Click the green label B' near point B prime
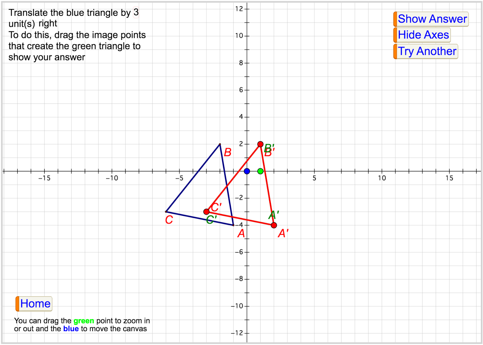Screen dimensions: 483x345 click(x=270, y=148)
